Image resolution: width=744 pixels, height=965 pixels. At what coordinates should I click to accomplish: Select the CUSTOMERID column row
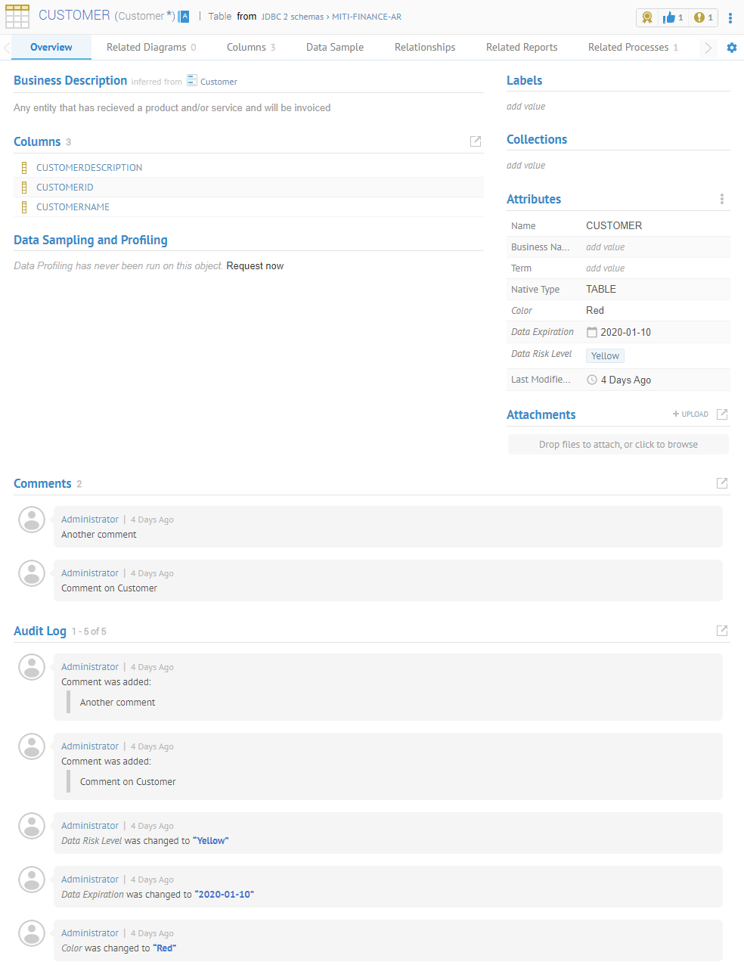click(65, 188)
